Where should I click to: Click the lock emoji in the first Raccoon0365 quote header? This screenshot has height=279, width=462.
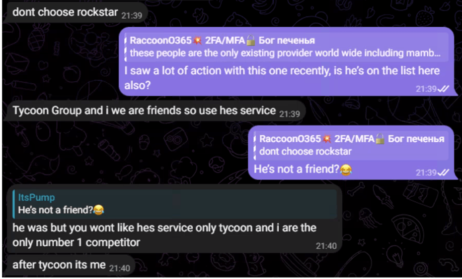[251, 40]
